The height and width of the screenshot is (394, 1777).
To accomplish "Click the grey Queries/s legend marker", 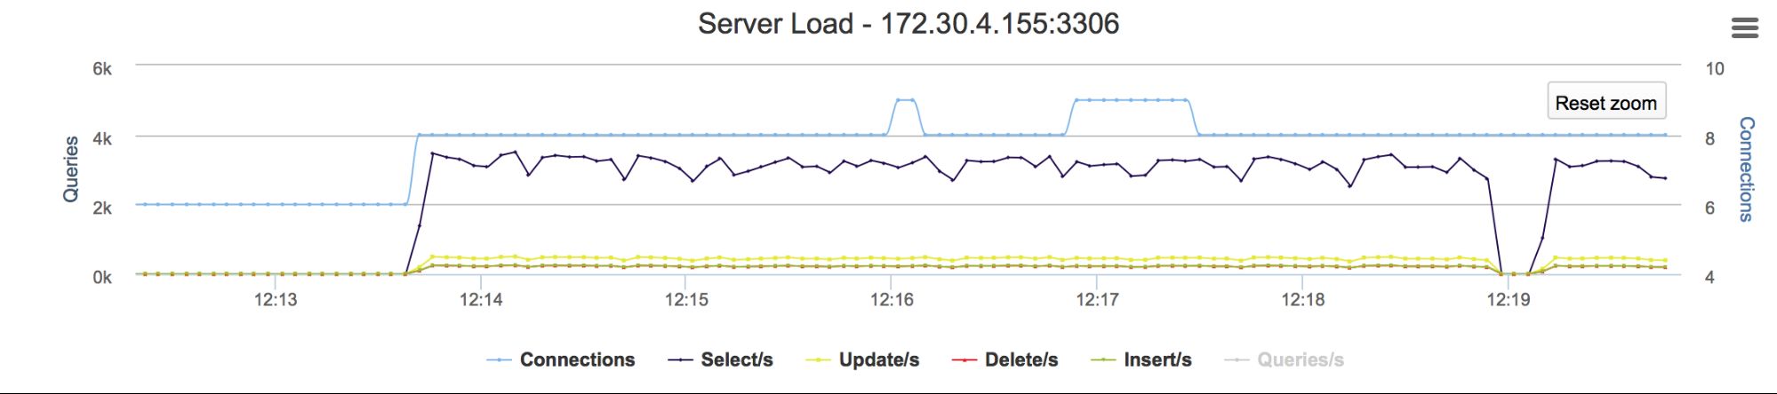I will click(1237, 360).
